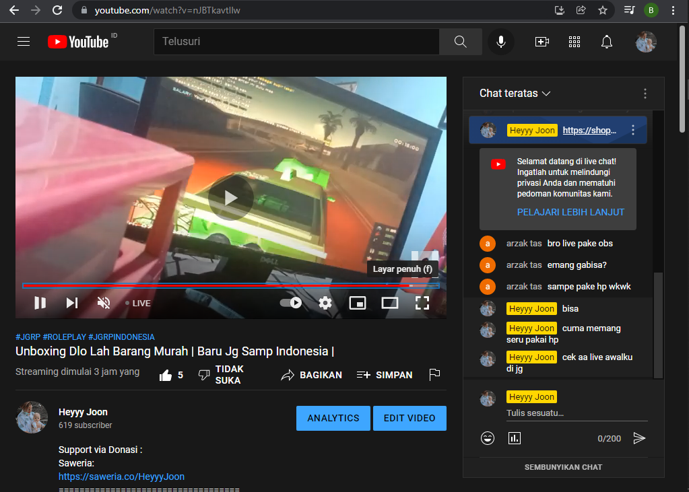The width and height of the screenshot is (689, 492).
Task: Report video with flag icon
Action: (434, 375)
